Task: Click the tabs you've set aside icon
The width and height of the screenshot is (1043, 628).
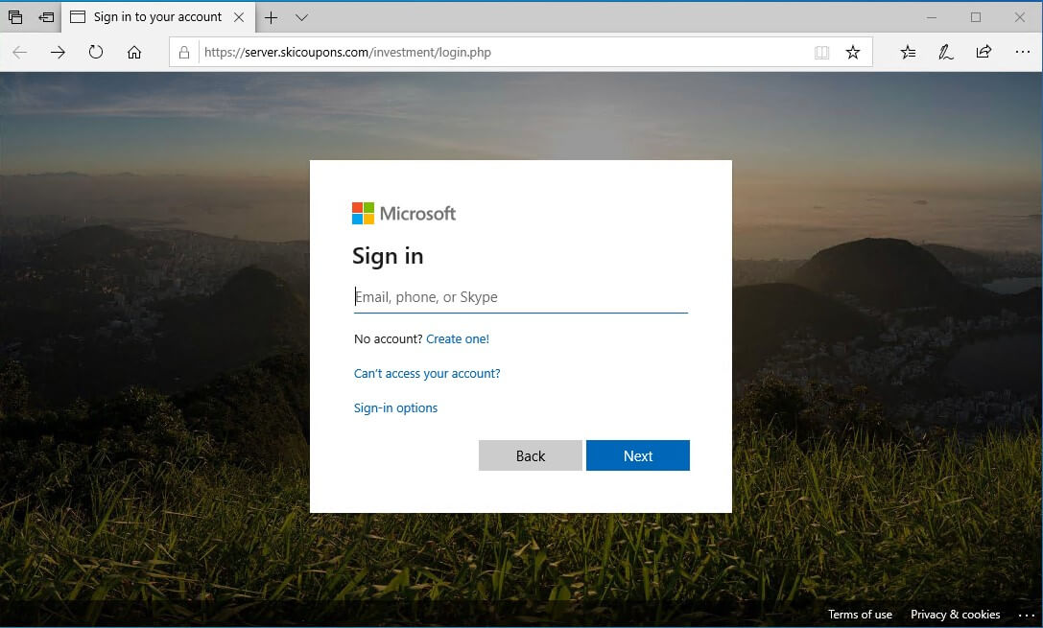Action: (15, 17)
